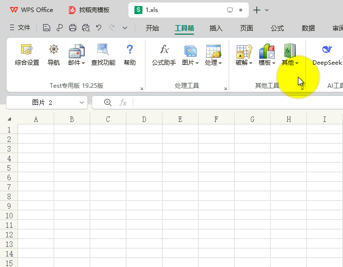This screenshot has width=343, height=267.
Task: Switch to the 插入 ribbon tab
Action: [x=216, y=28]
